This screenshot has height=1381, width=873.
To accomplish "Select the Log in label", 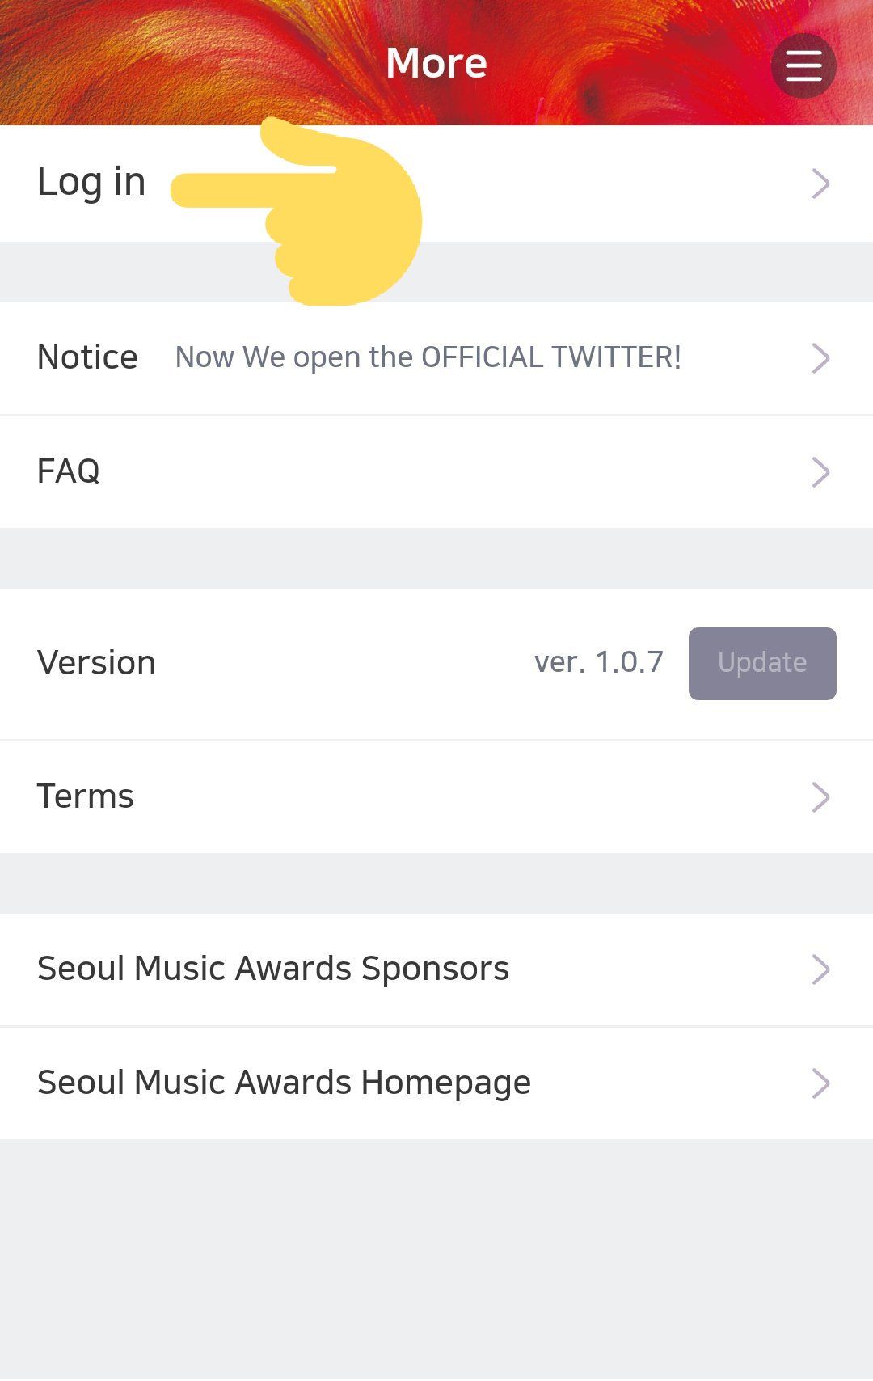I will pyautogui.click(x=91, y=182).
